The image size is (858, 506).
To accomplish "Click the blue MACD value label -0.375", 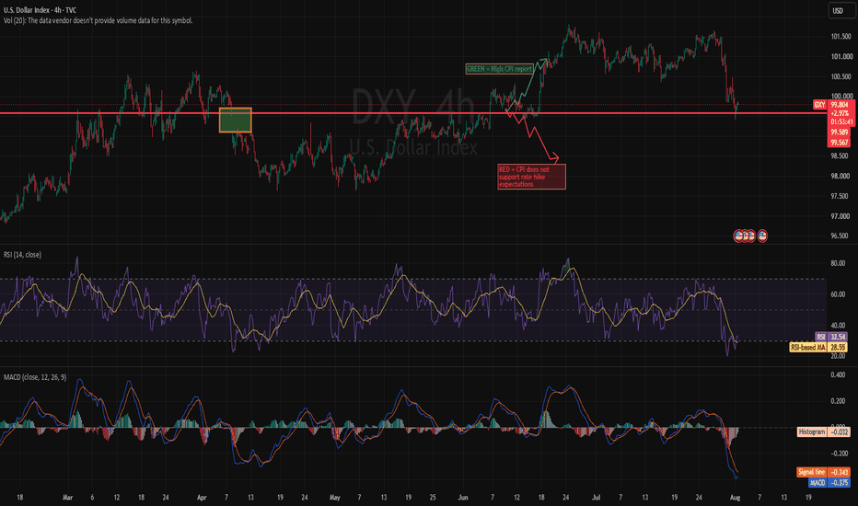I will tap(840, 482).
